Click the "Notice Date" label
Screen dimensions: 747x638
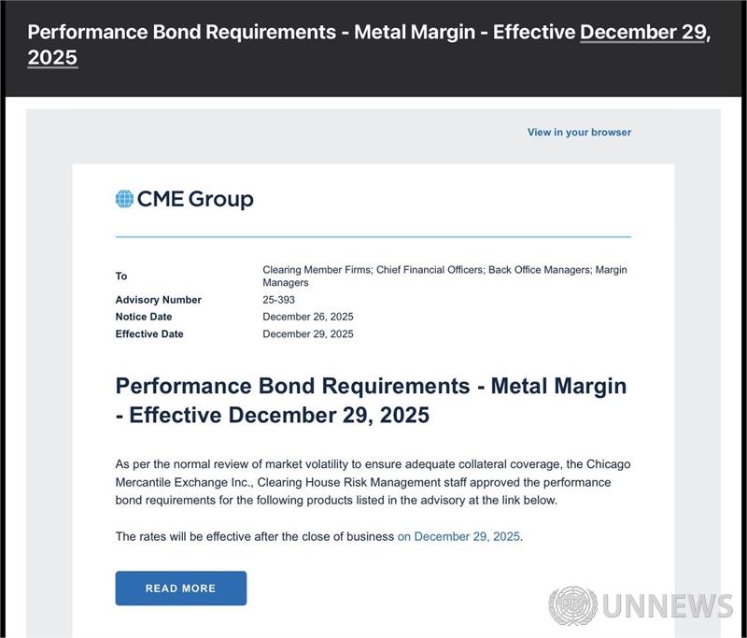click(145, 317)
